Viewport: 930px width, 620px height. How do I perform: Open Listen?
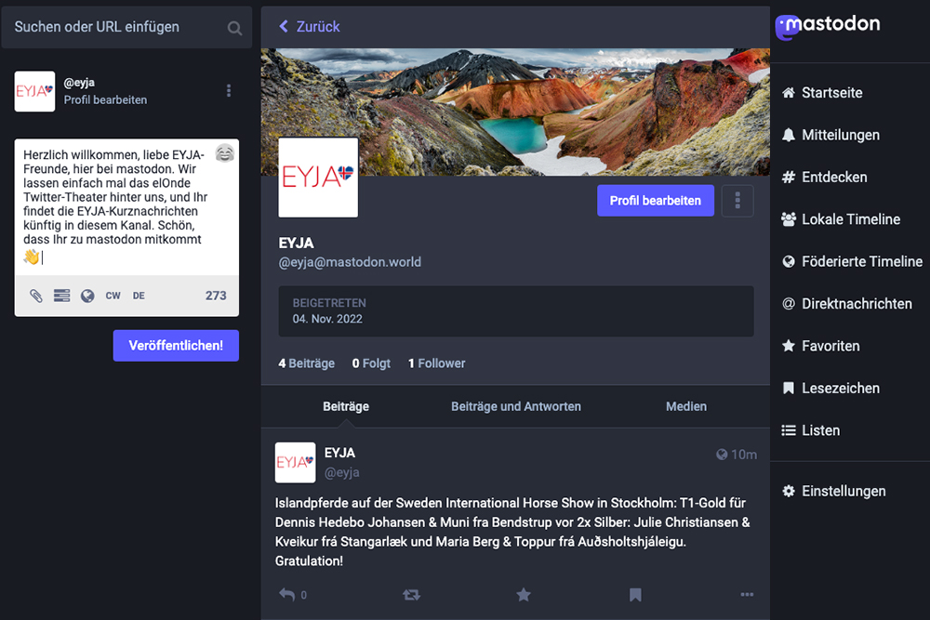click(x=810, y=430)
